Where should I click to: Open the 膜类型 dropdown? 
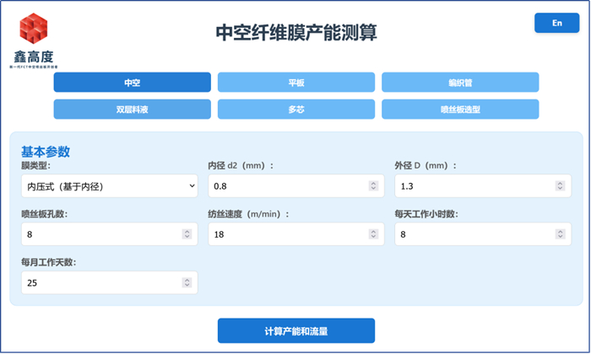click(109, 185)
